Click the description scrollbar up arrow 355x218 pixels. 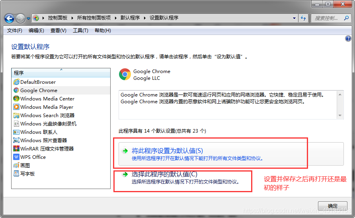pyautogui.click(x=340, y=95)
